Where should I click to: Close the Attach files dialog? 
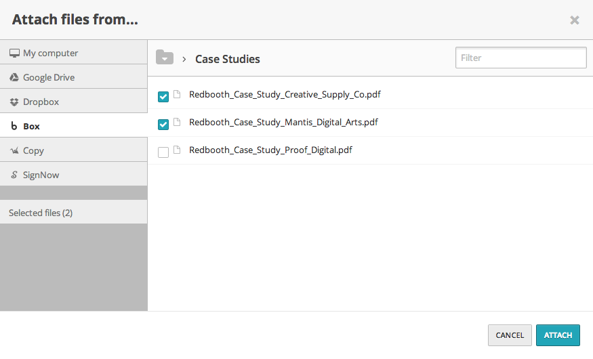click(575, 20)
